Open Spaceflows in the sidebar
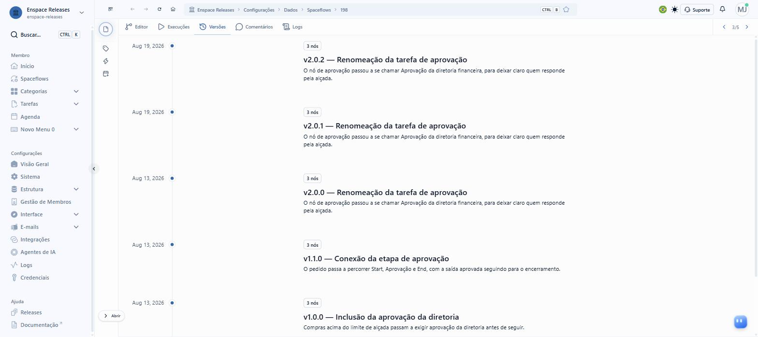The image size is (758, 337). (x=34, y=79)
